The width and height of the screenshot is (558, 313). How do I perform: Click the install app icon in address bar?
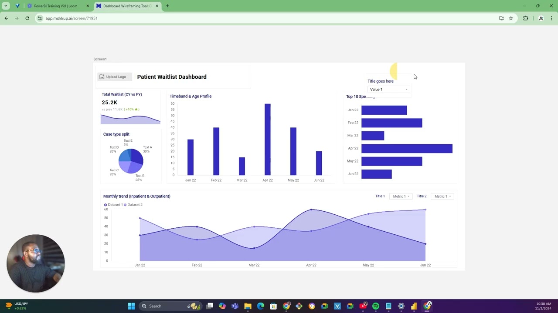501,18
